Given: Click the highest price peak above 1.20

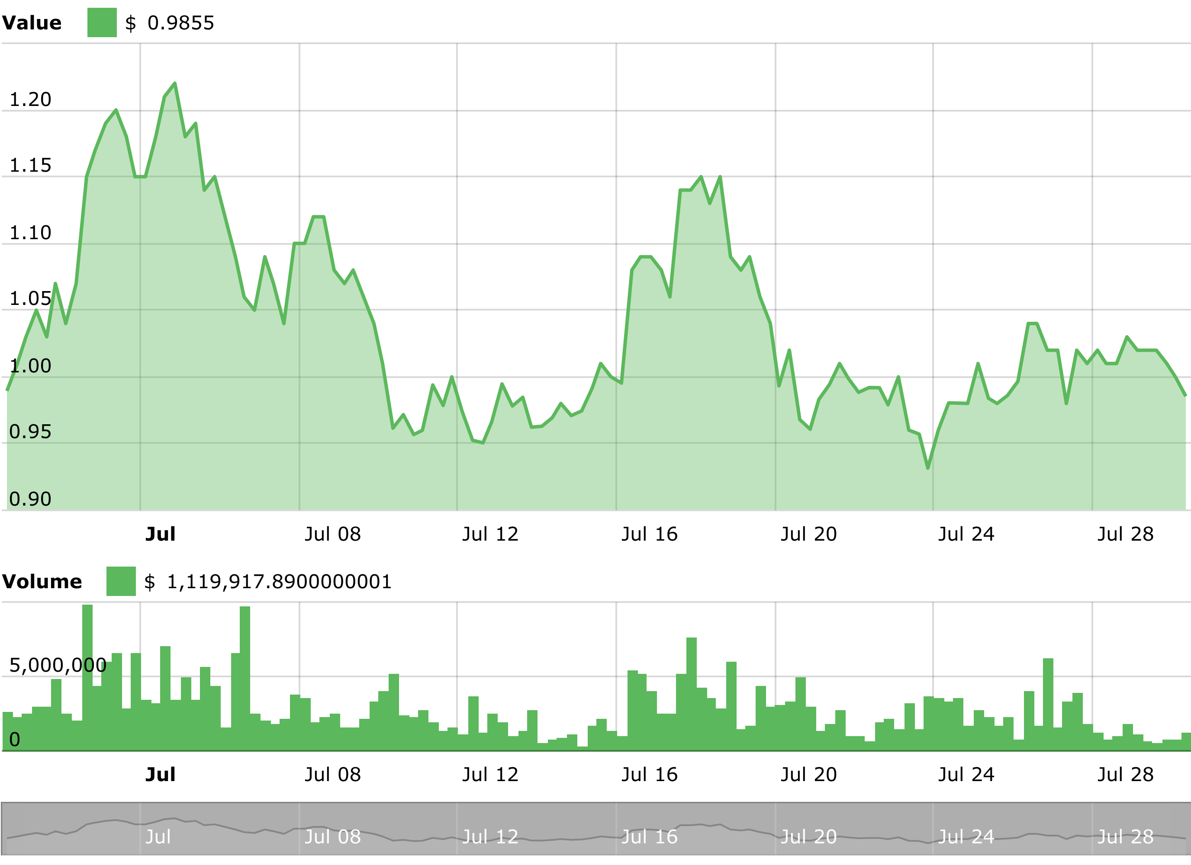Looking at the screenshot, I should pos(175,83).
